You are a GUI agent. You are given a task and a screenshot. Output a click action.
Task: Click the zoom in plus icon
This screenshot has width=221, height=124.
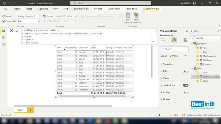(170, 115)
